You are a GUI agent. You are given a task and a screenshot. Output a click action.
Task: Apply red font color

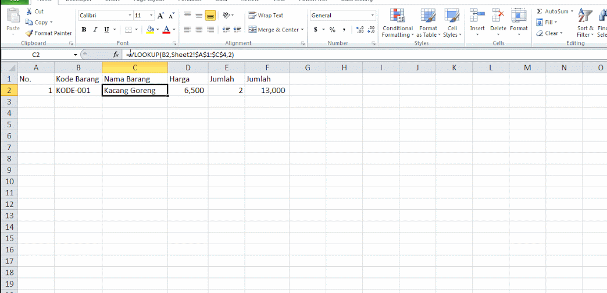pos(166,30)
